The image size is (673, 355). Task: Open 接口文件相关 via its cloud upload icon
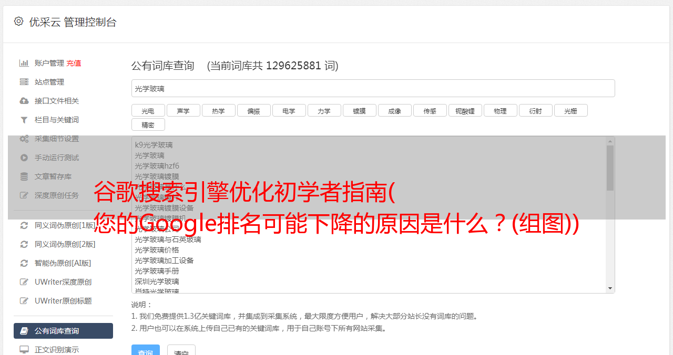pos(24,101)
